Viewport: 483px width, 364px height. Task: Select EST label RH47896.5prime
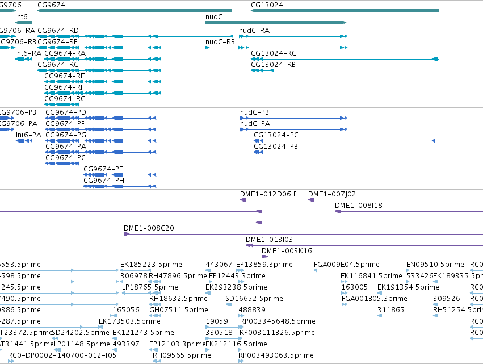[x=178, y=276]
